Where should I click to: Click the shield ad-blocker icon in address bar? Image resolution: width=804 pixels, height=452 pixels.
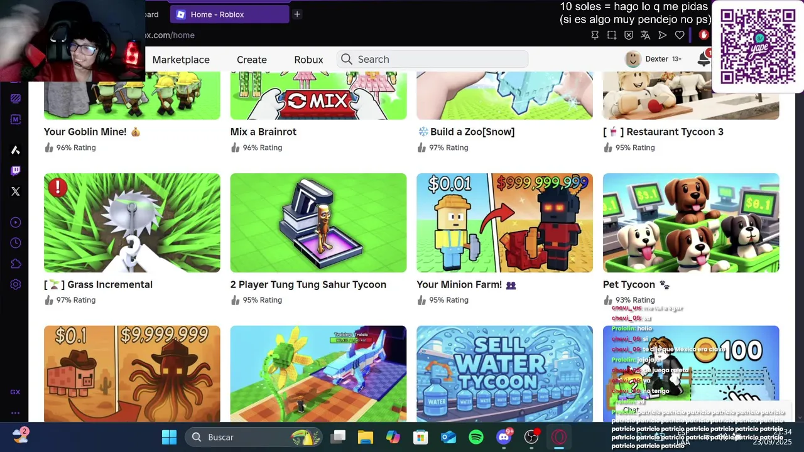[x=629, y=35]
